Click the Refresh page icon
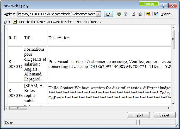This screenshot has height=129, width=180. tap(140, 14)
